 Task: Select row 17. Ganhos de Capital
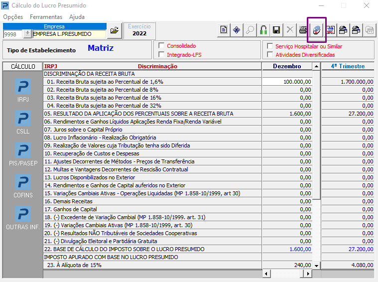(x=152, y=209)
